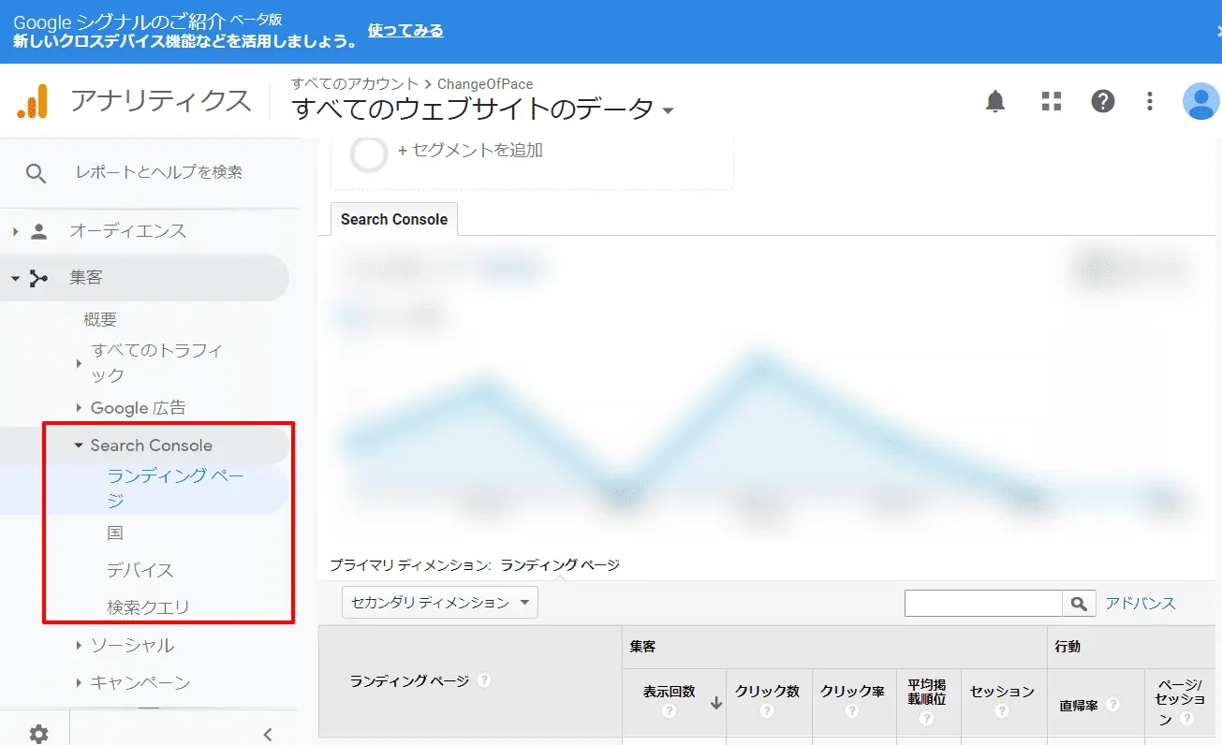Open the Google apps grid icon
The height and width of the screenshot is (745, 1222).
tap(1051, 102)
